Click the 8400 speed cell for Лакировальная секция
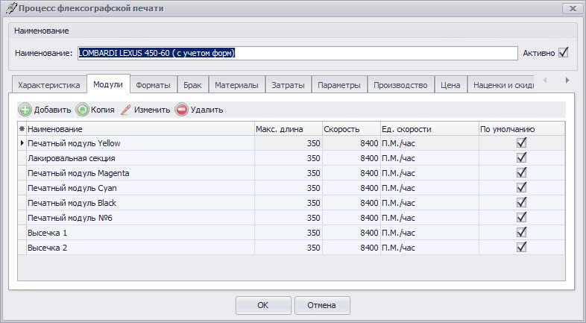This screenshot has width=586, height=323. pos(351,158)
